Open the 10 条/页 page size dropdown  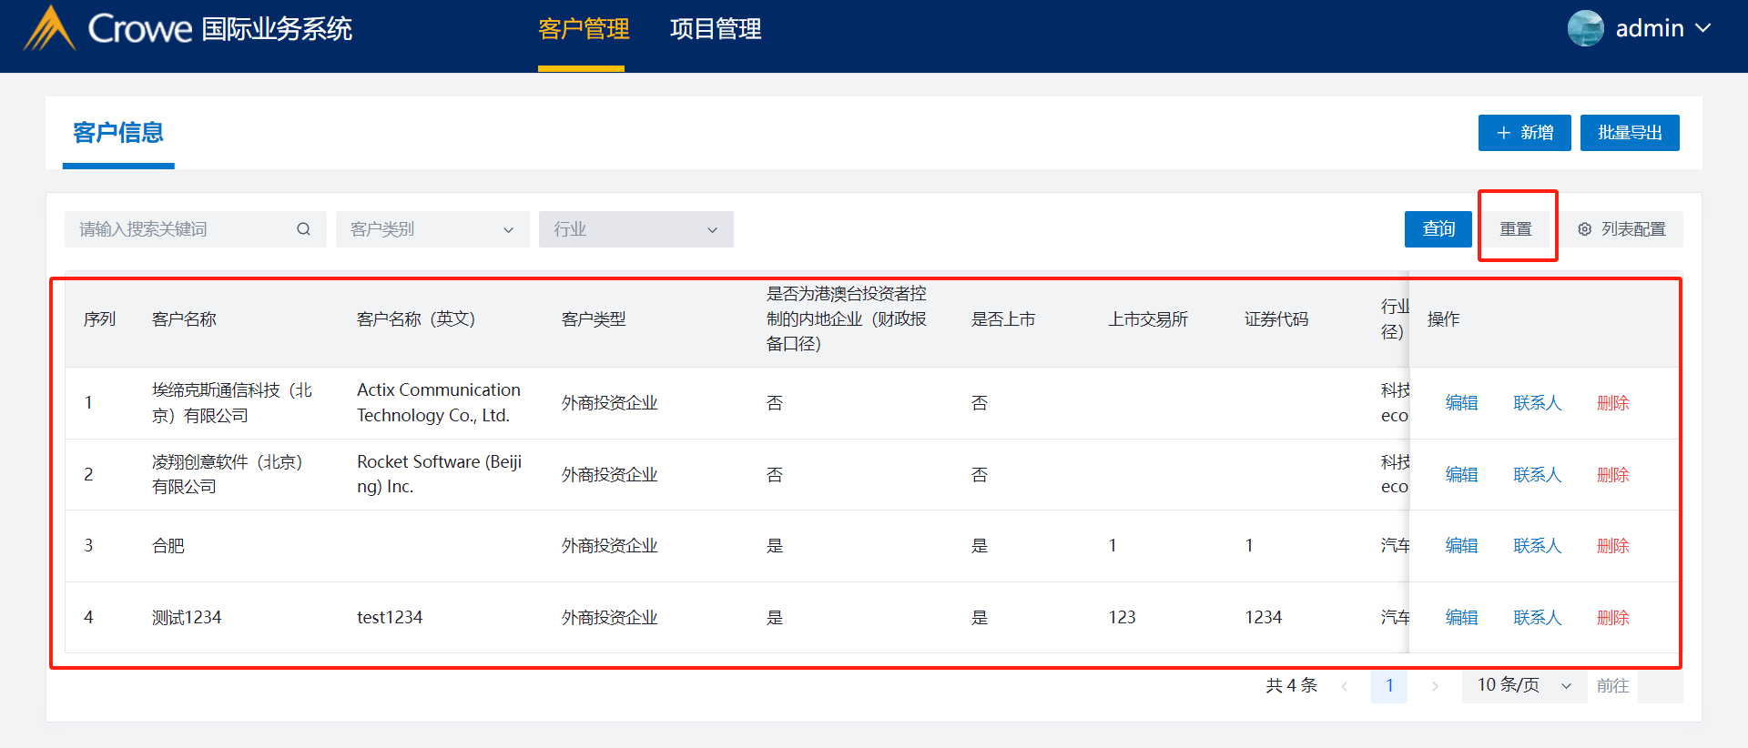click(x=1525, y=685)
